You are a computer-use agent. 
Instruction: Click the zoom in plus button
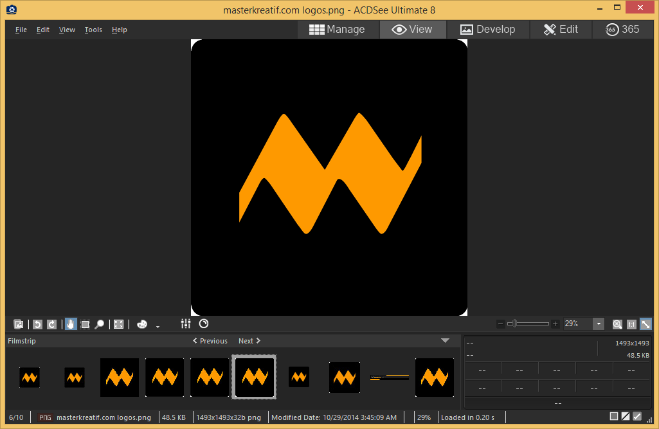pos(555,324)
